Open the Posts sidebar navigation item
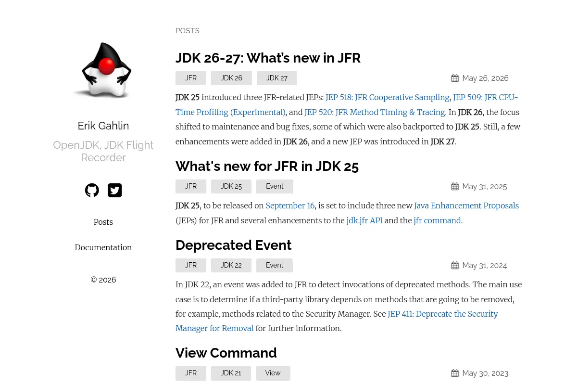The height and width of the screenshot is (385, 577). [103, 222]
